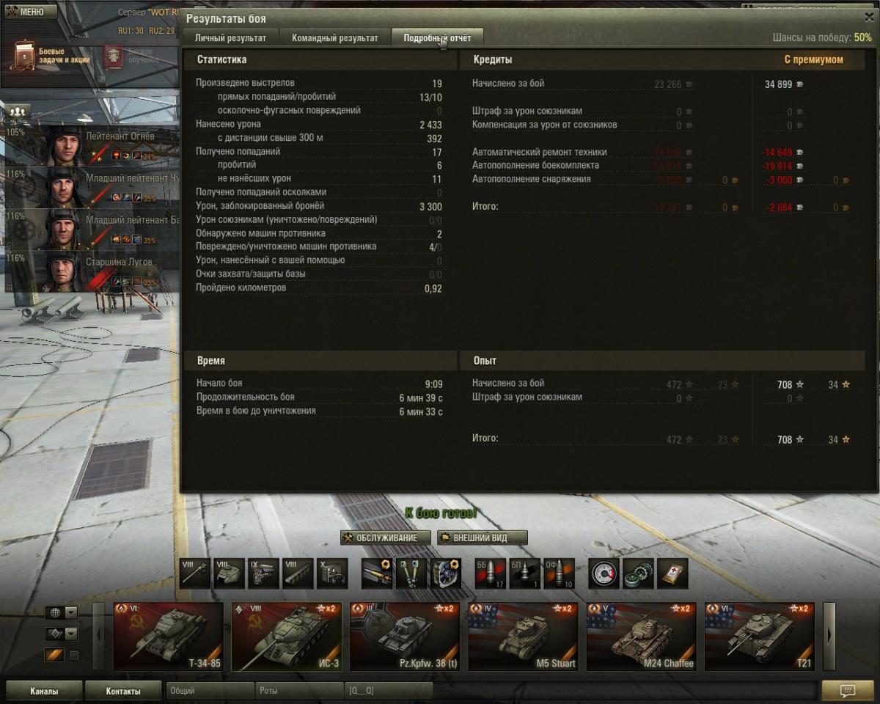
Task: Click the С премиумом column header
Action: click(x=813, y=59)
